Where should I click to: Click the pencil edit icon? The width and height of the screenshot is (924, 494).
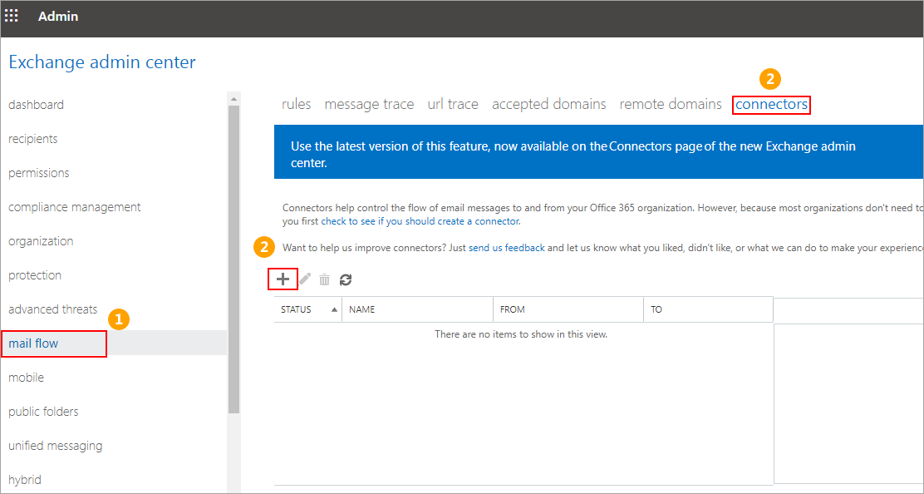click(305, 280)
